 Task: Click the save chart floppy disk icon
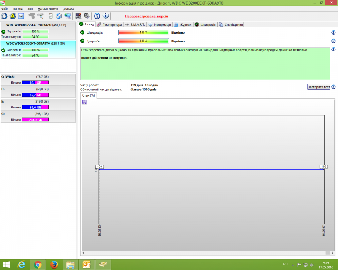pos(84,102)
